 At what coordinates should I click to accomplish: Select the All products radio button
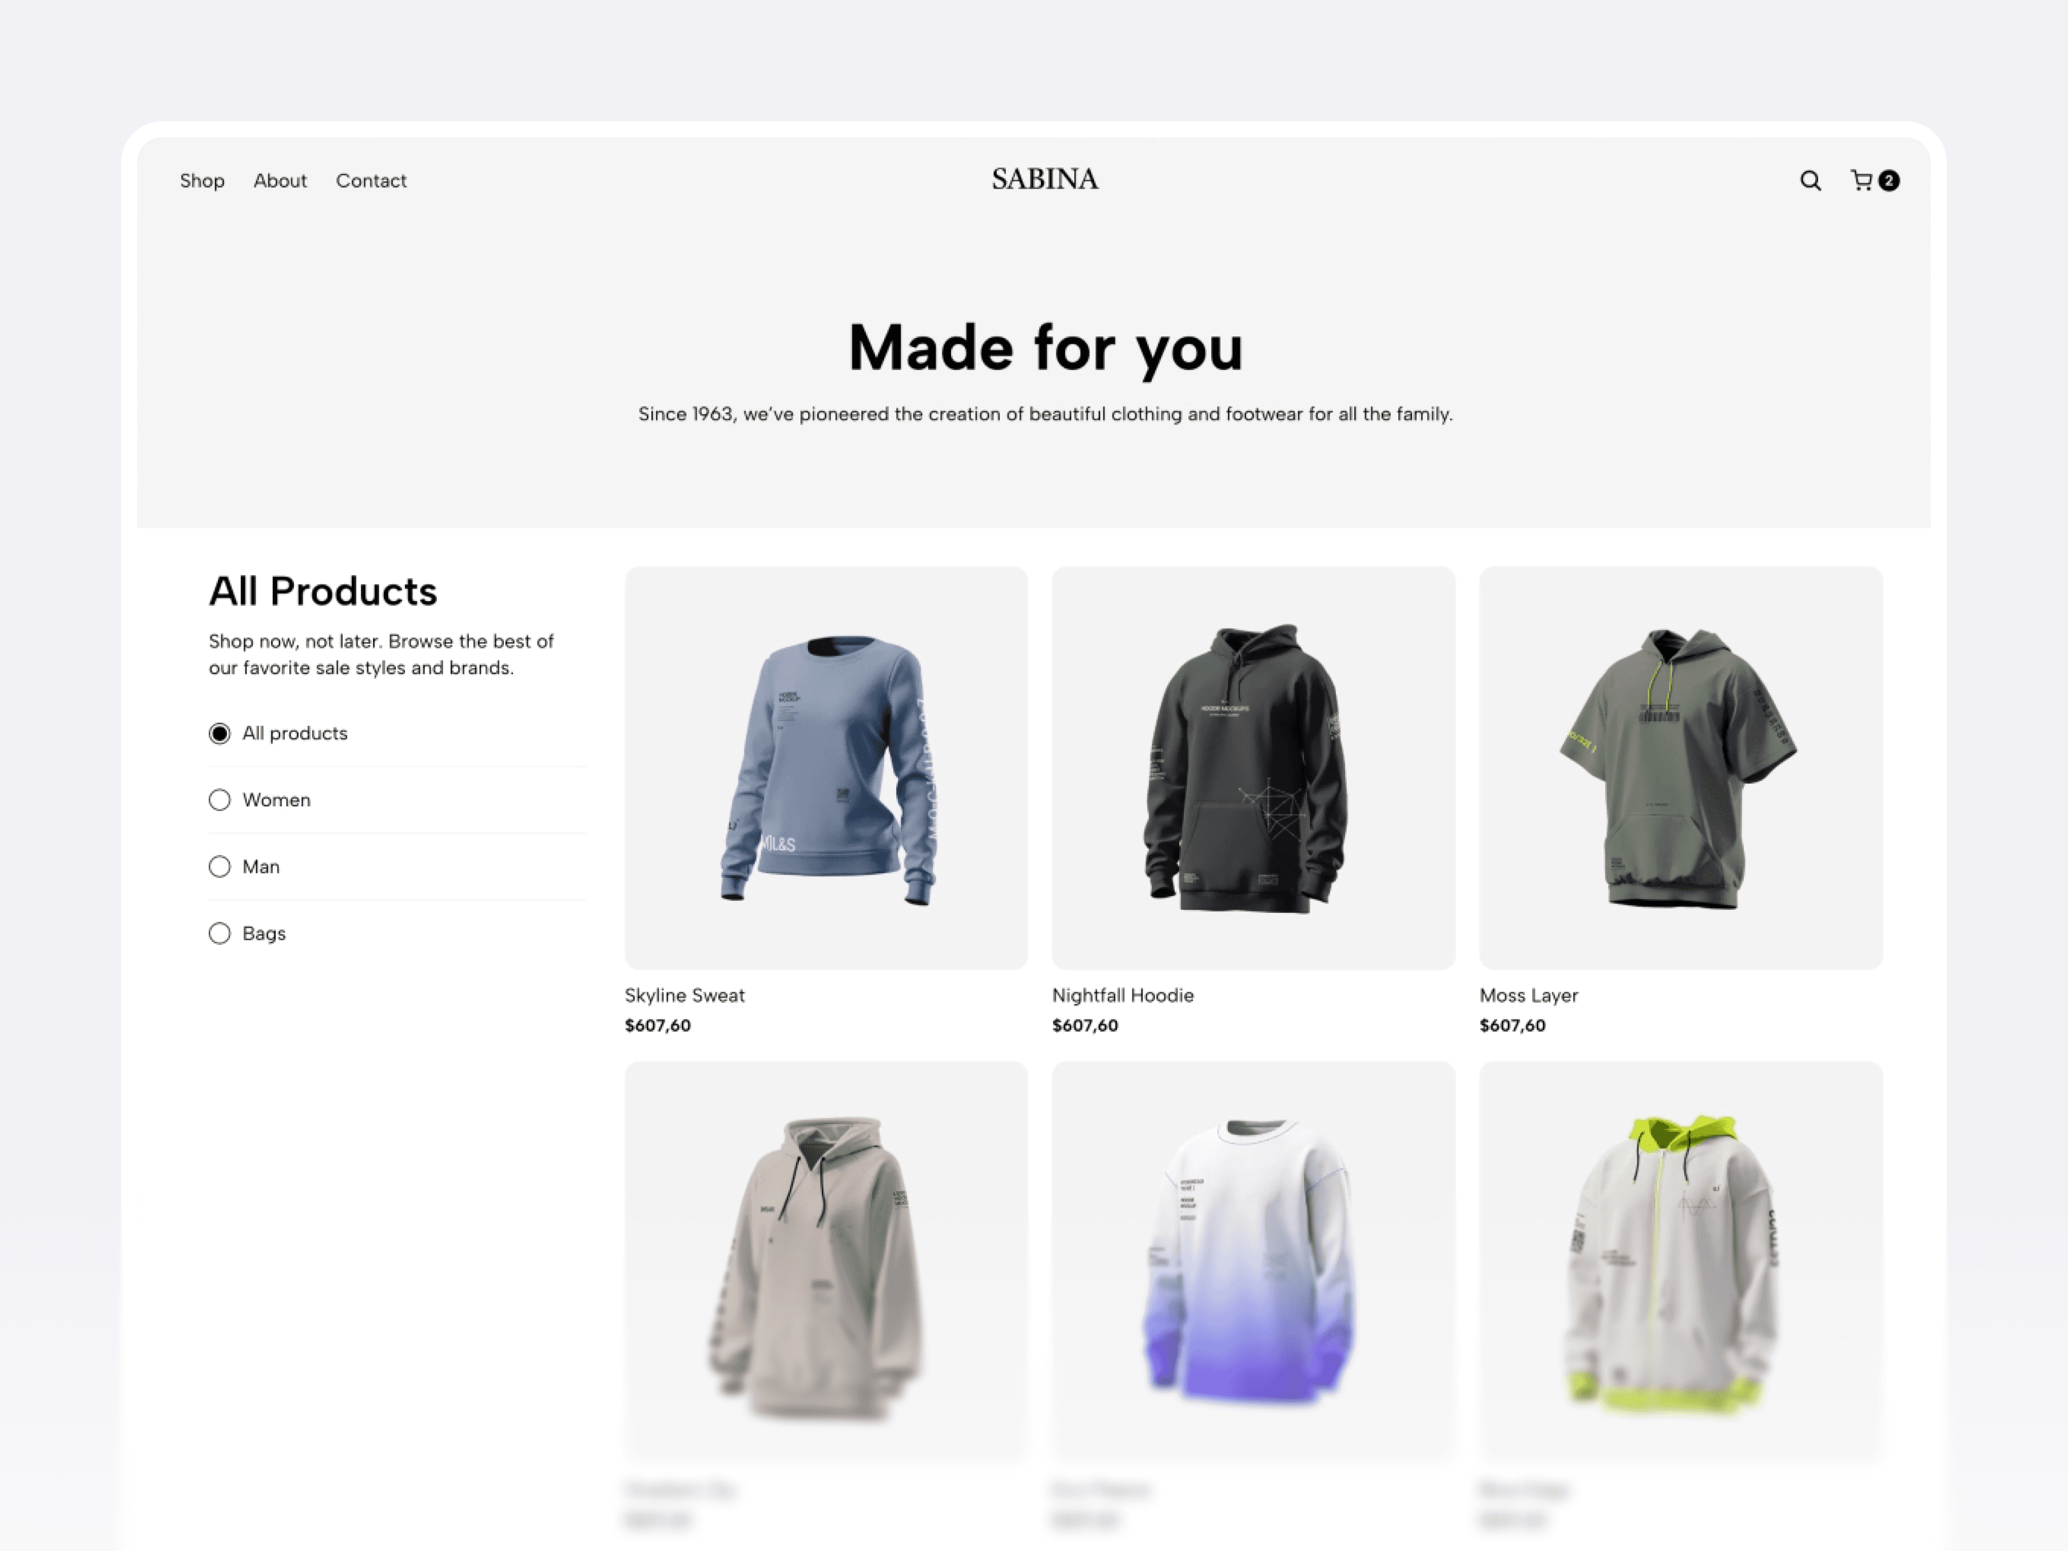[x=220, y=733]
